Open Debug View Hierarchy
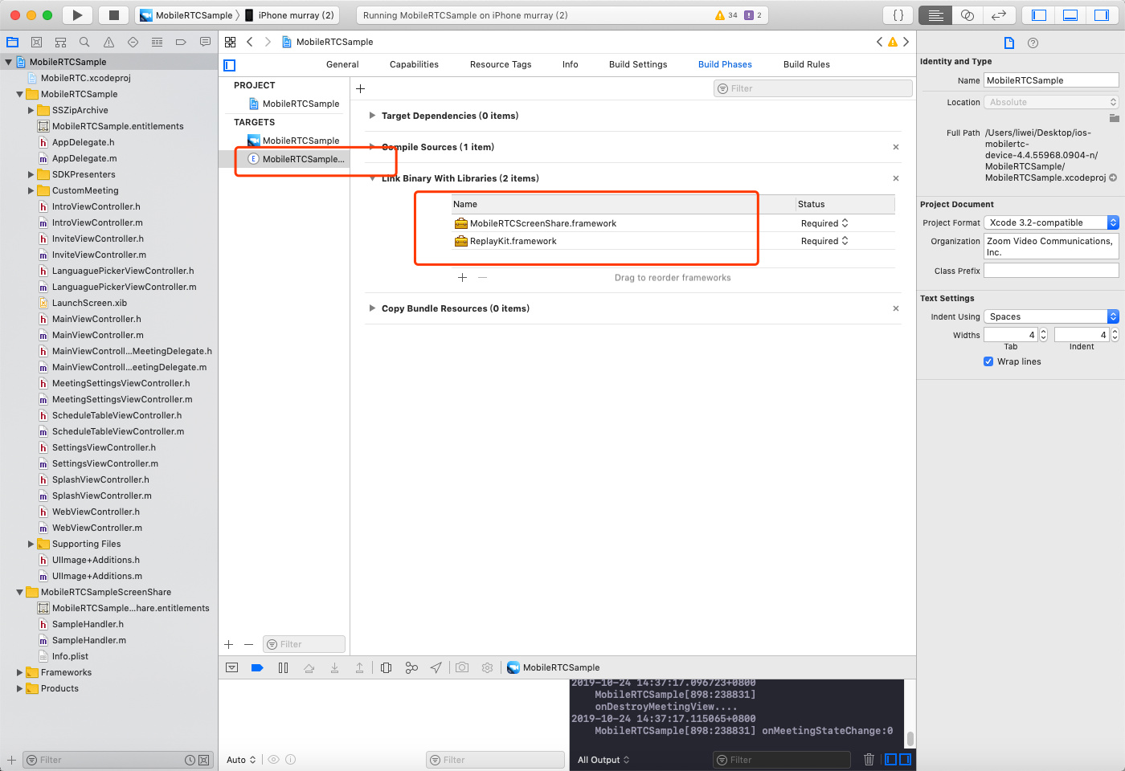 tap(386, 667)
